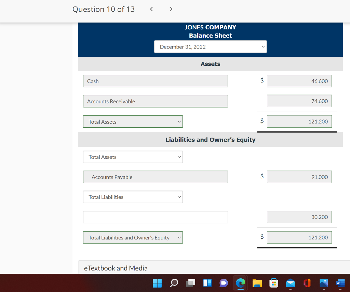
Task: Open Microsoft Store on taskbar
Action: (274, 283)
